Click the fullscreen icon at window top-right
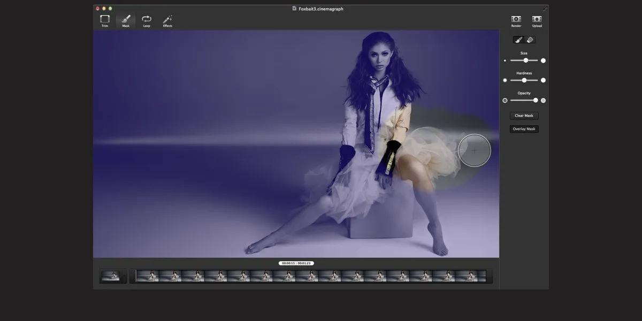This screenshot has width=642, height=321. pyautogui.click(x=545, y=8)
